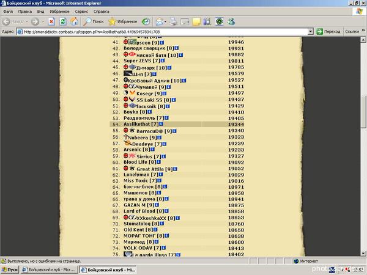
Task: Click the Переход (Go) button
Action: (x=328, y=32)
